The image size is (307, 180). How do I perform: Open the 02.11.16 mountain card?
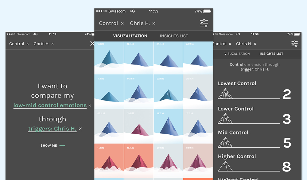(x=168, y=92)
